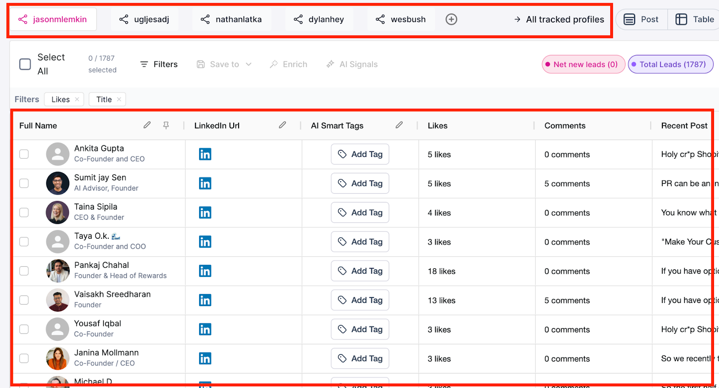Add Tag for Janina Mollmann

click(360, 358)
